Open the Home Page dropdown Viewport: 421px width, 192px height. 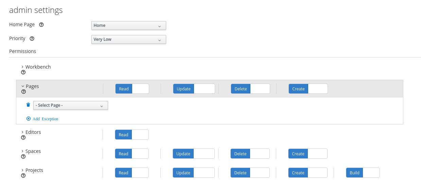[128, 25]
